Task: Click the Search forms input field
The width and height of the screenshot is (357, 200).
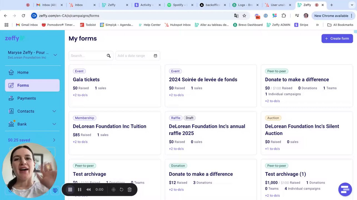Action: pos(88,56)
